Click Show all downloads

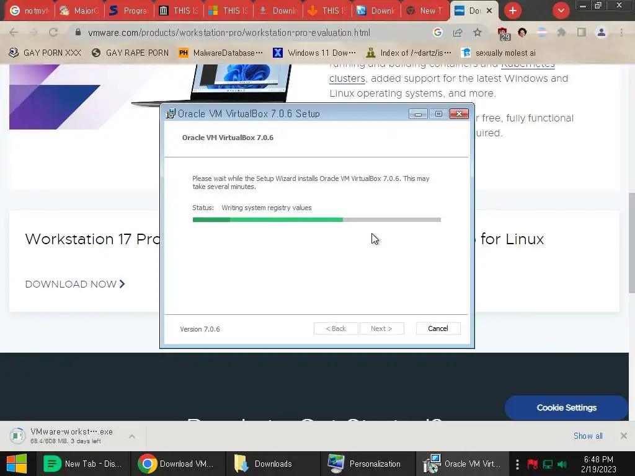[x=588, y=436]
